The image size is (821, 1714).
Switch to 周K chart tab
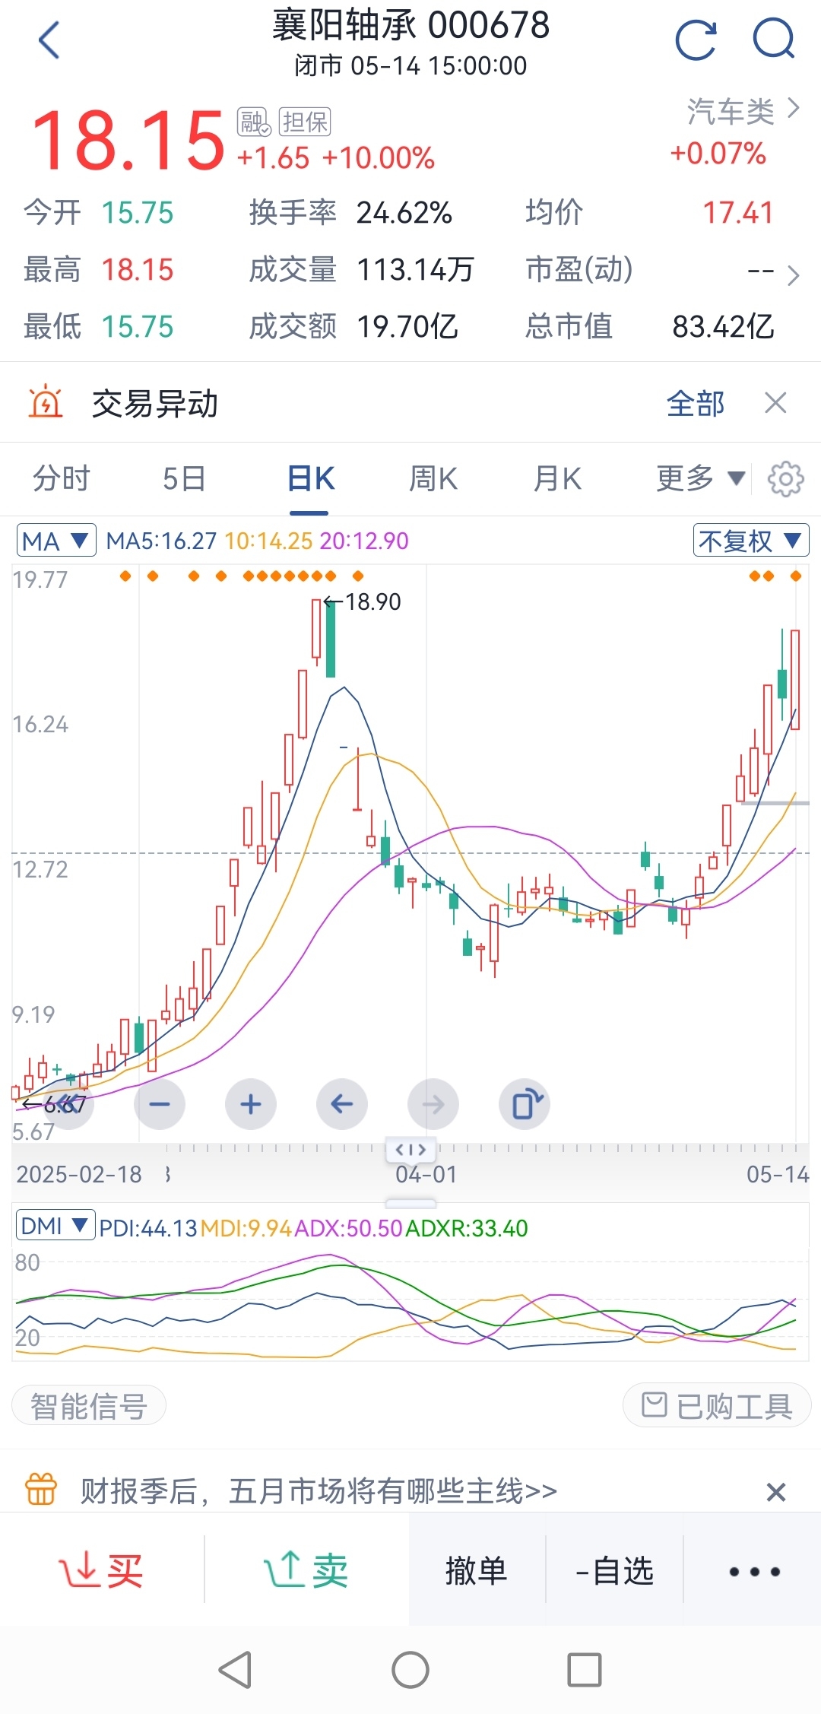click(x=433, y=478)
